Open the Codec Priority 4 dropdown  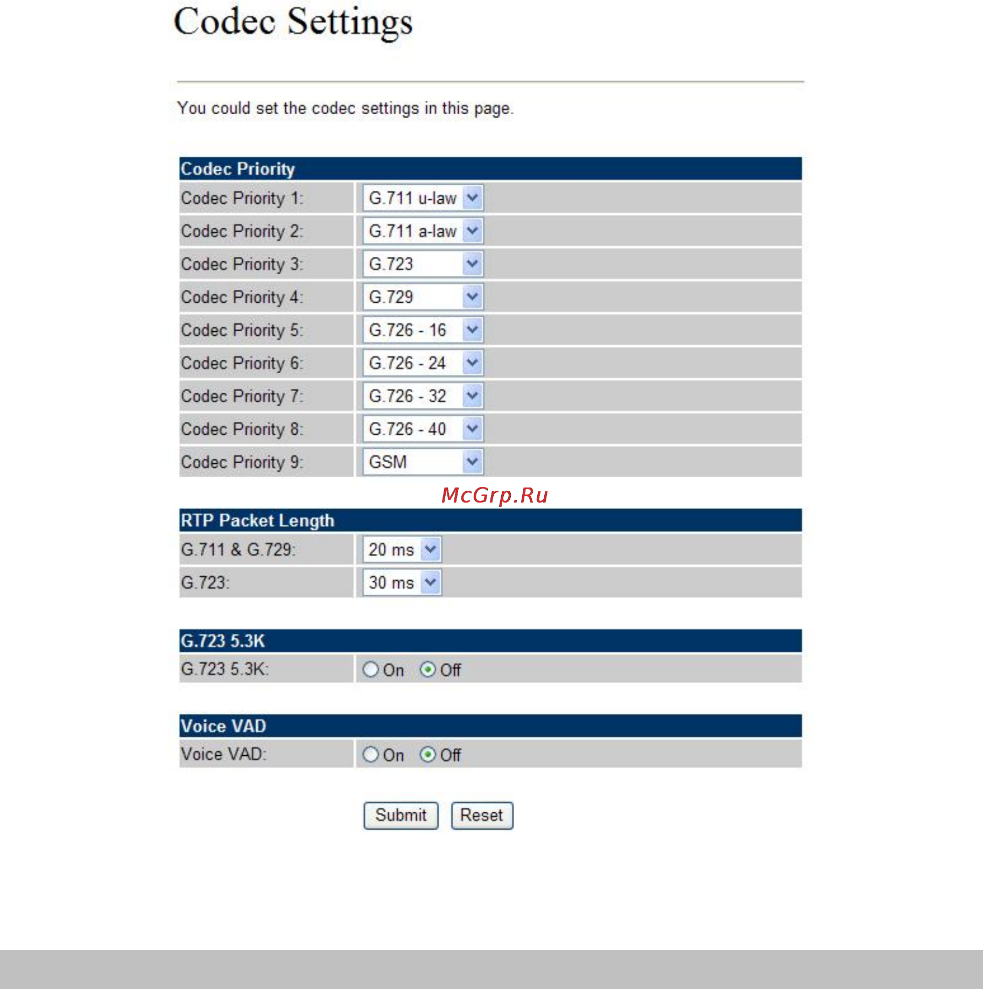click(x=423, y=297)
